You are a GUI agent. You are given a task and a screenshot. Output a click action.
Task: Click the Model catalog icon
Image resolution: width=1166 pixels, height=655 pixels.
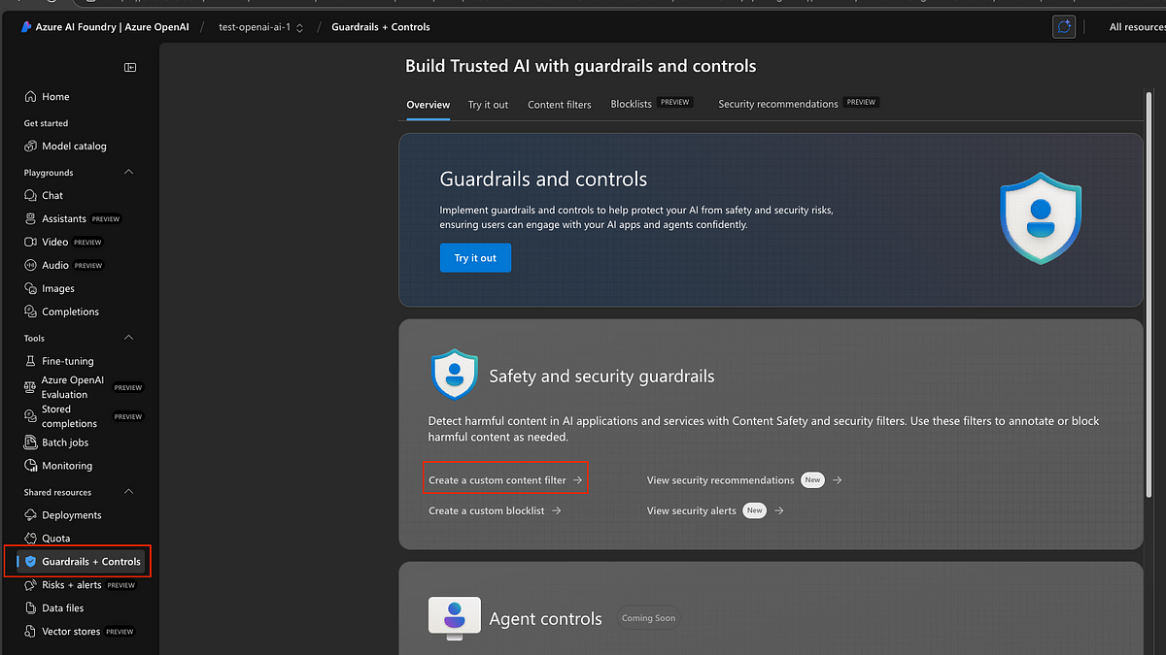pyautogui.click(x=31, y=147)
